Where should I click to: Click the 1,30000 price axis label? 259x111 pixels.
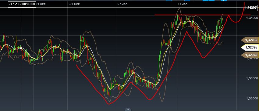(252, 98)
